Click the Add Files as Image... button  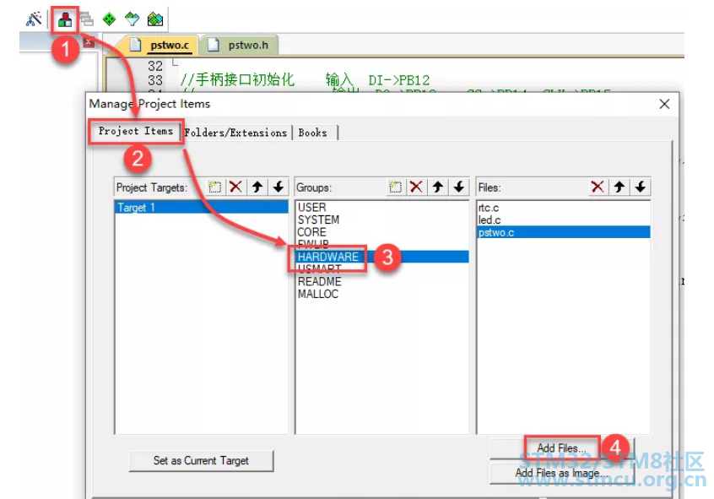tap(561, 473)
